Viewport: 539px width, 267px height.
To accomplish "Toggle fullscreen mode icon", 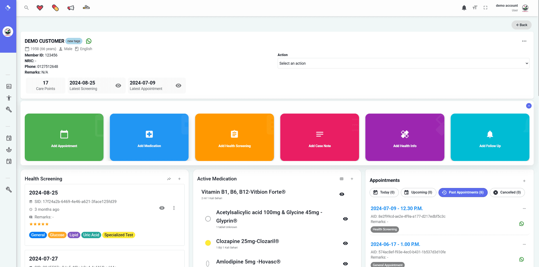I will 485,8.
